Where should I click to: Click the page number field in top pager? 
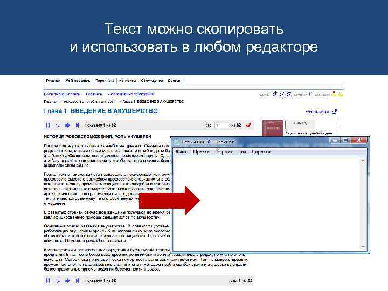coord(221,125)
